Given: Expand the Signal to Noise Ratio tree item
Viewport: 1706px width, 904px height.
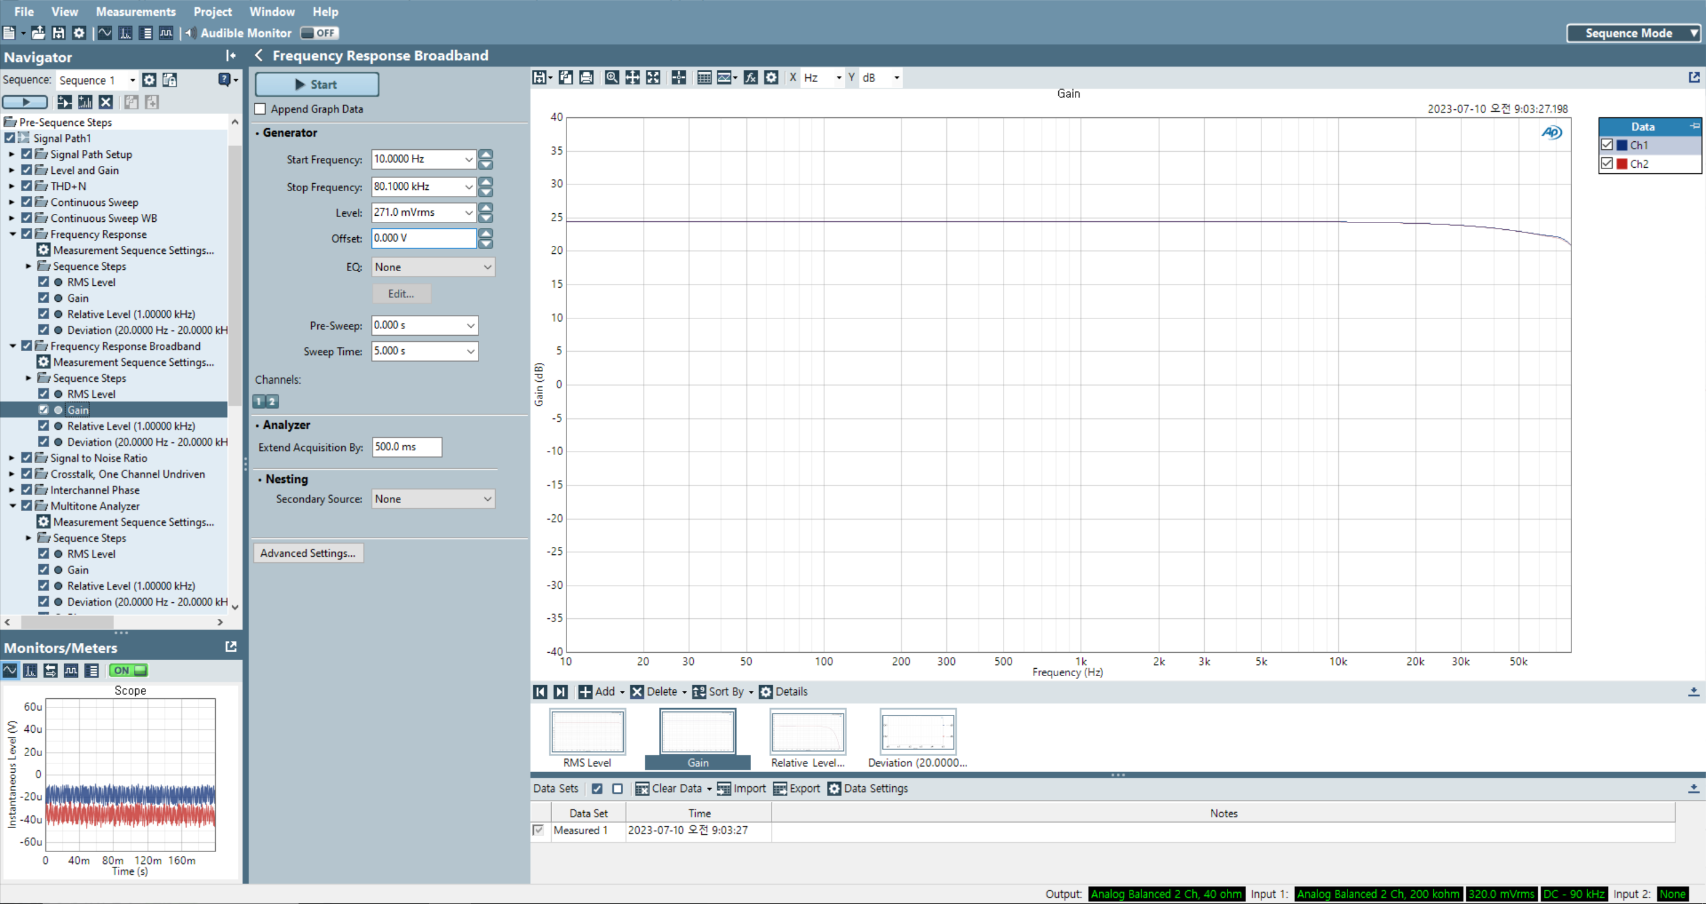Looking at the screenshot, I should tap(11, 458).
